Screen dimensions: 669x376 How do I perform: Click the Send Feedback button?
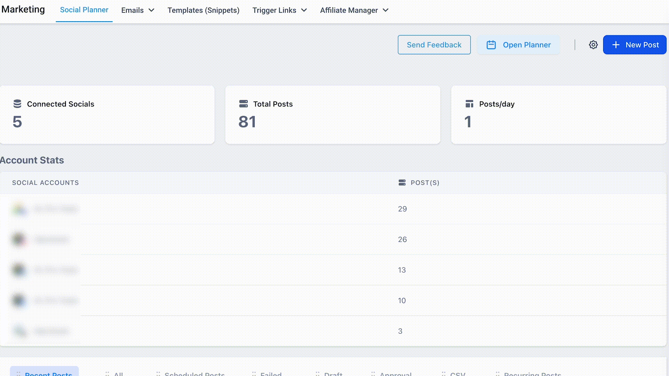434,45
